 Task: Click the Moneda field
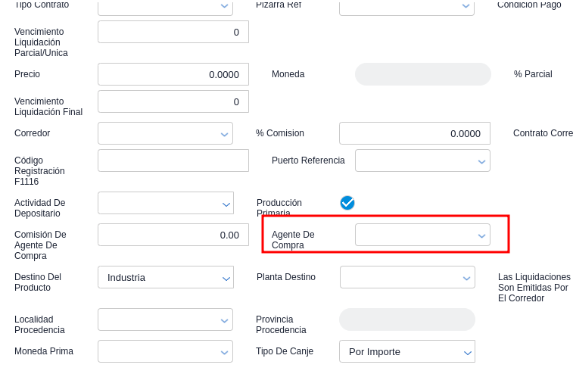point(422,74)
